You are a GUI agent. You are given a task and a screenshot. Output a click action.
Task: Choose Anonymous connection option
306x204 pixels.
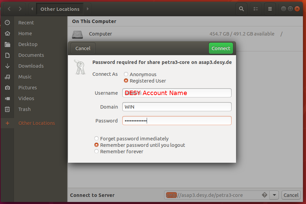(126, 74)
